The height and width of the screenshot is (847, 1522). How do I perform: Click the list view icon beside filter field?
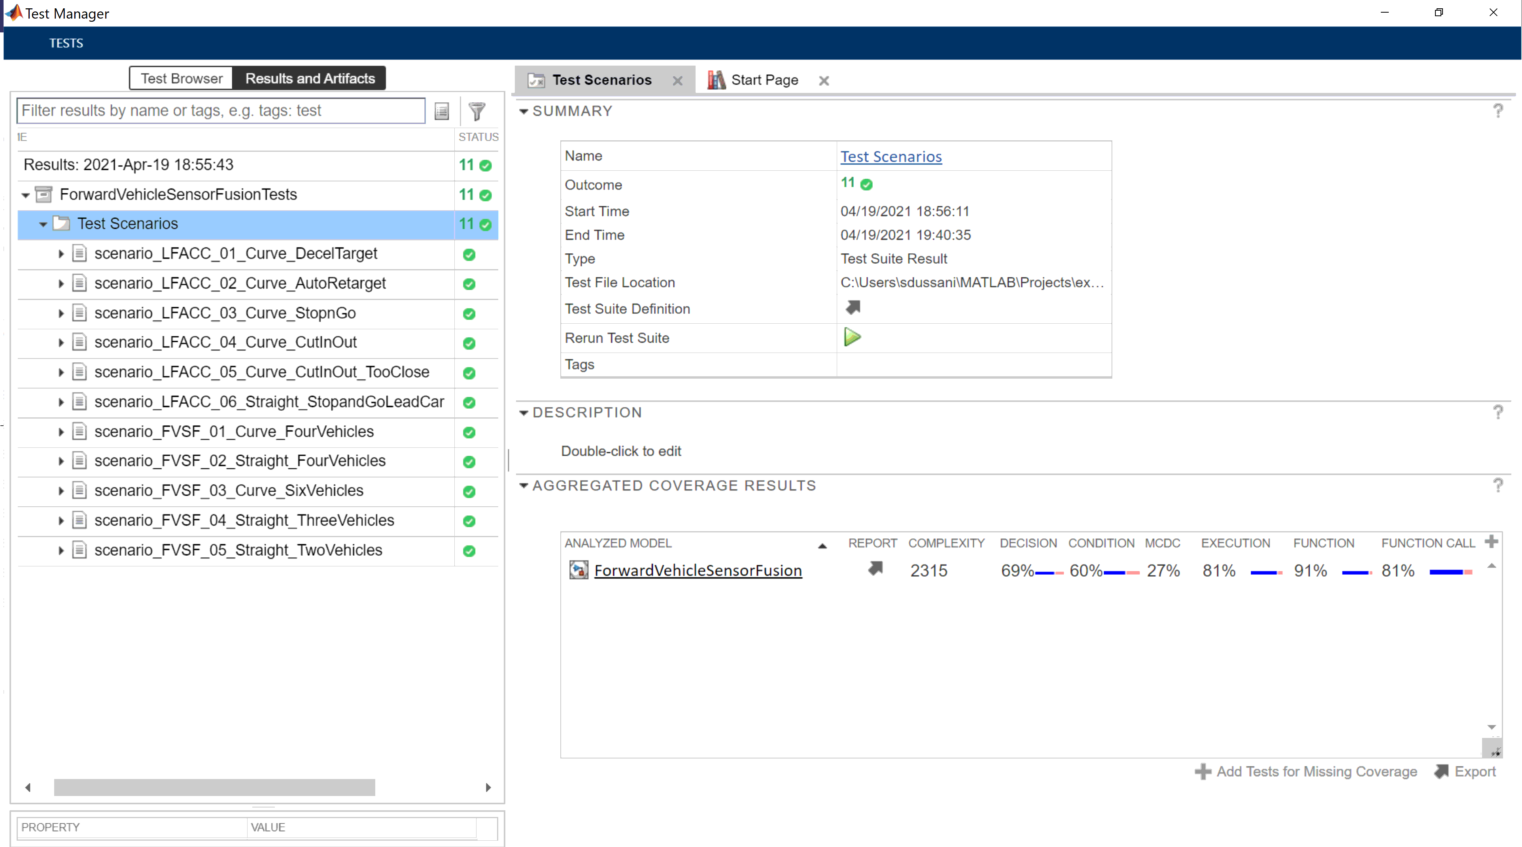pyautogui.click(x=441, y=111)
